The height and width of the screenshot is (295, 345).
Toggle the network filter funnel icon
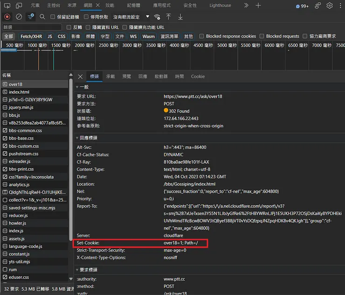tap(31, 17)
